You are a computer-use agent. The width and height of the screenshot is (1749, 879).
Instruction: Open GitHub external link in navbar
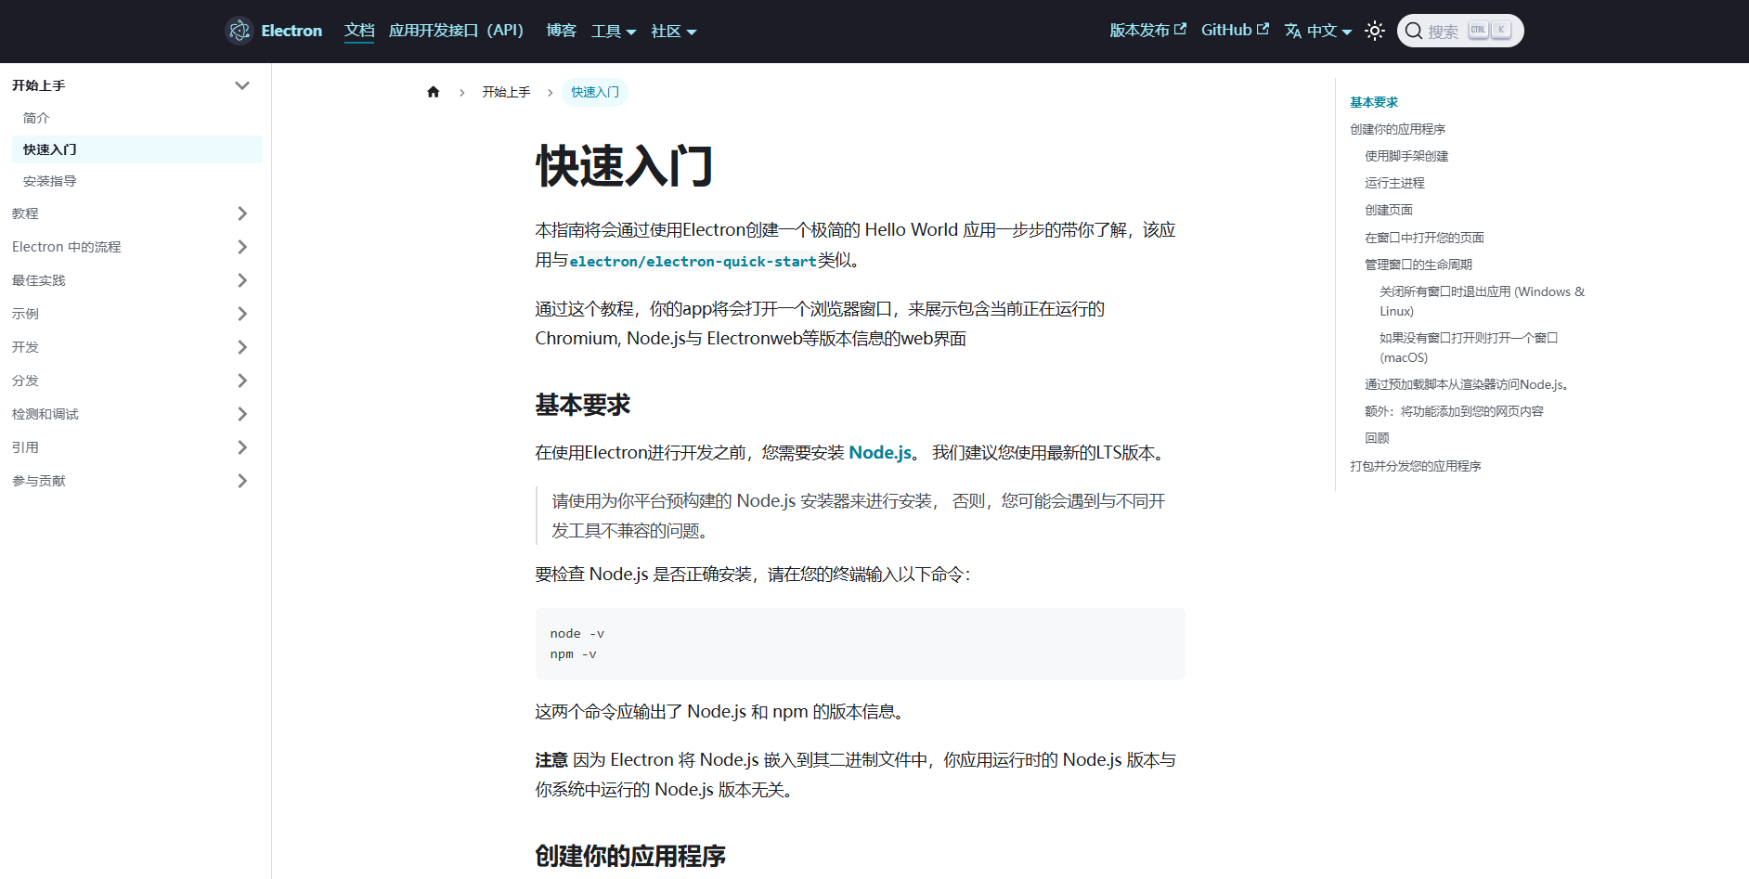coord(1235,31)
